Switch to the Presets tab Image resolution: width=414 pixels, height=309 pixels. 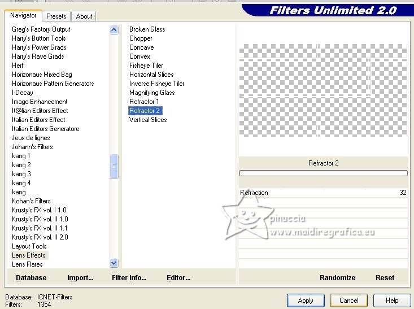(56, 16)
